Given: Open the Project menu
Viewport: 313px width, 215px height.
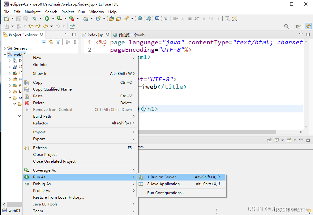Looking at the screenshot, I should 68,12.
